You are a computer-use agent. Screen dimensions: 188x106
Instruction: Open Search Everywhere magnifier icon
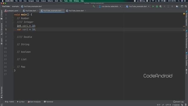coord(186,6)
